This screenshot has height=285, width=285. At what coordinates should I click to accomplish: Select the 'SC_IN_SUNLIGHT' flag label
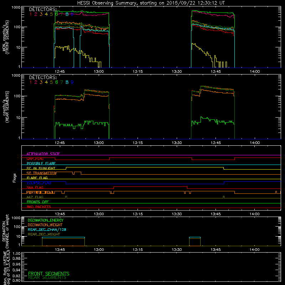41,168
